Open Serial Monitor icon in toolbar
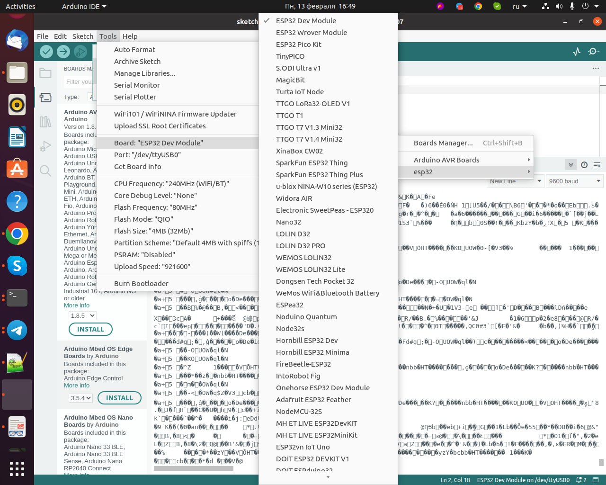Image resolution: width=606 pixels, height=485 pixels. click(594, 52)
